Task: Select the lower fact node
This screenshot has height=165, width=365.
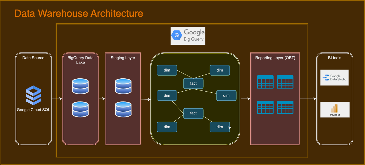Action: click(193, 113)
